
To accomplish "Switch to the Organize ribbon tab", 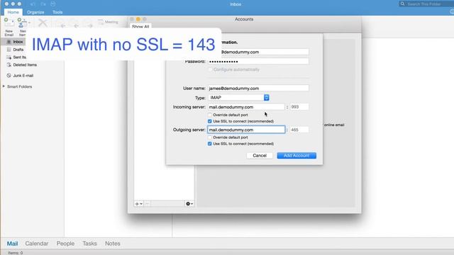I will (35, 12).
